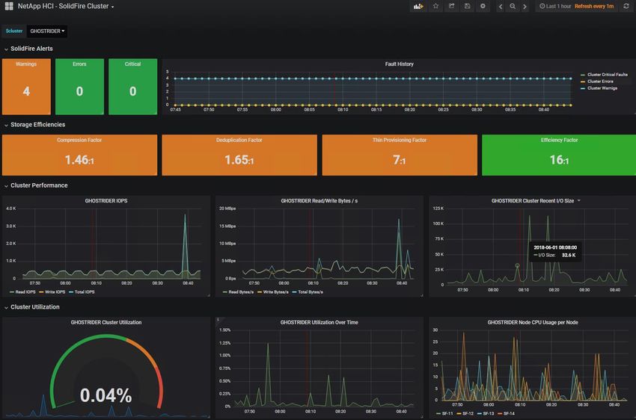Shift time range forward with right arrow
The width and height of the screenshot is (636, 420).
(525, 6)
